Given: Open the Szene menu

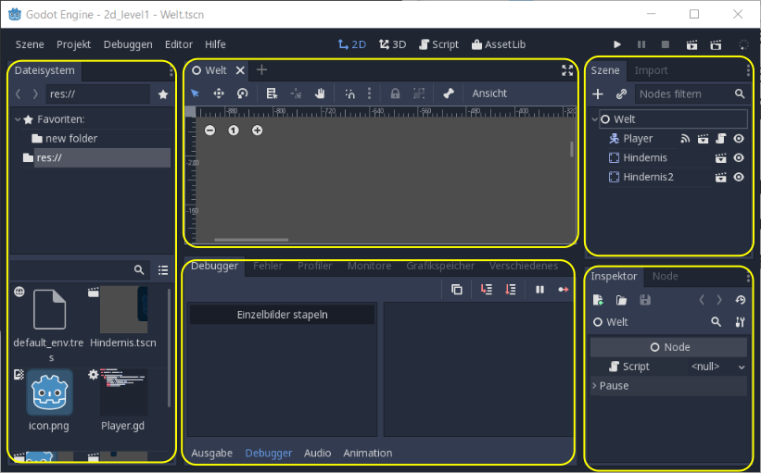Looking at the screenshot, I should (30, 44).
